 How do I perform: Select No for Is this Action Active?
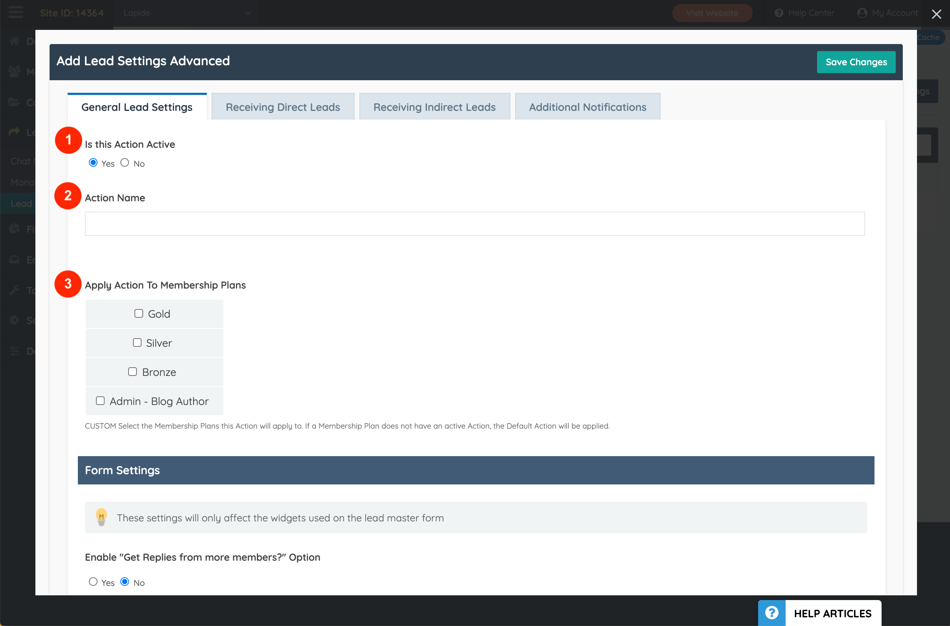point(125,163)
